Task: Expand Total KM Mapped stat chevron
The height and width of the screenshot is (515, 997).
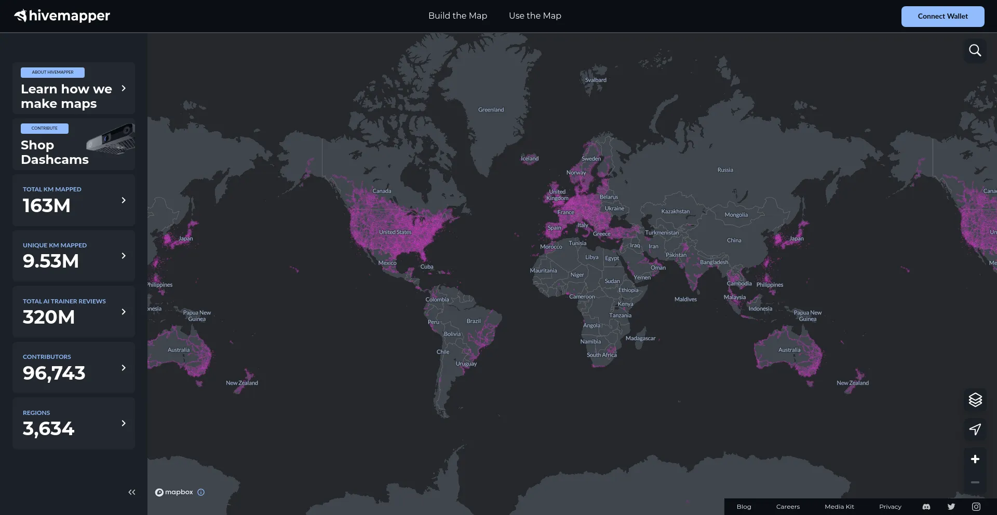Action: click(124, 200)
